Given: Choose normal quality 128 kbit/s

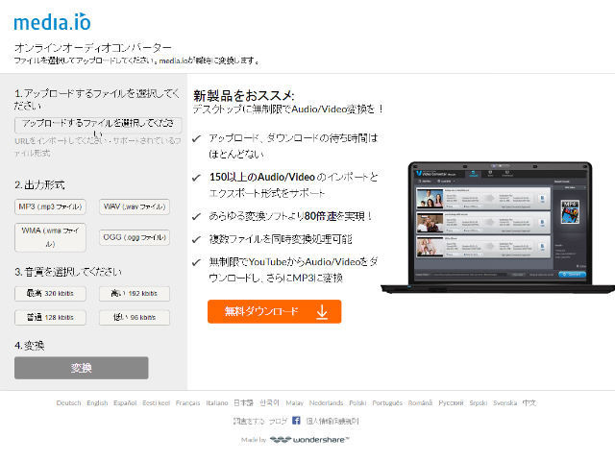Looking at the screenshot, I should pos(50,318).
